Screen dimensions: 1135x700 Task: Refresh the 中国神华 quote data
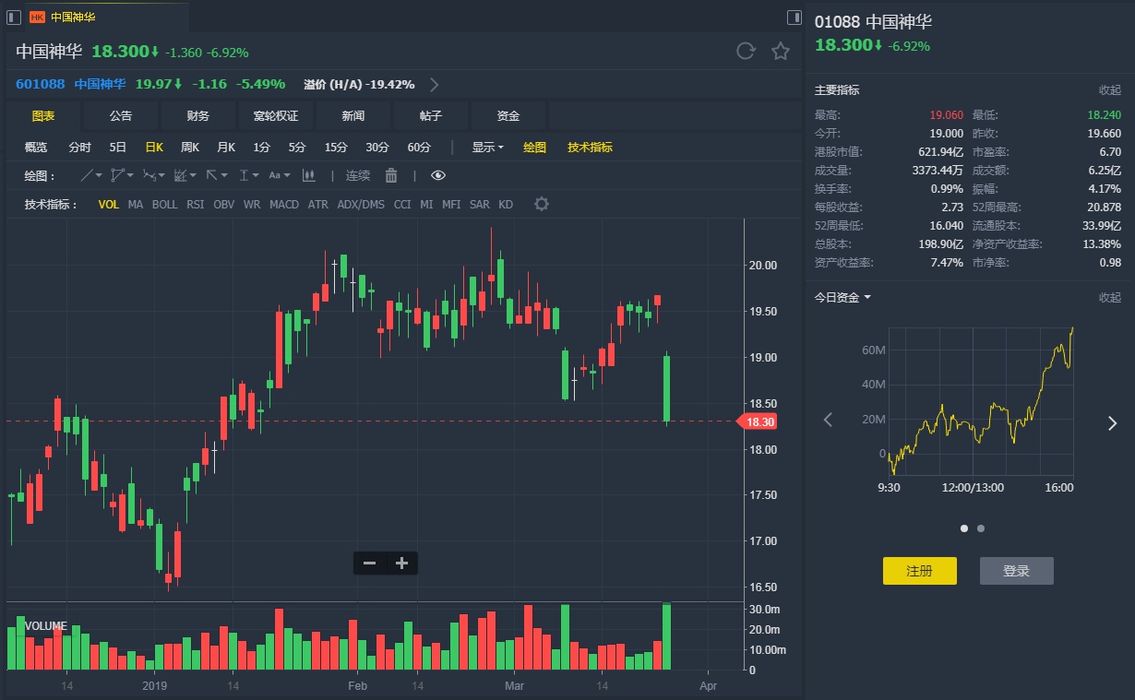tap(746, 52)
